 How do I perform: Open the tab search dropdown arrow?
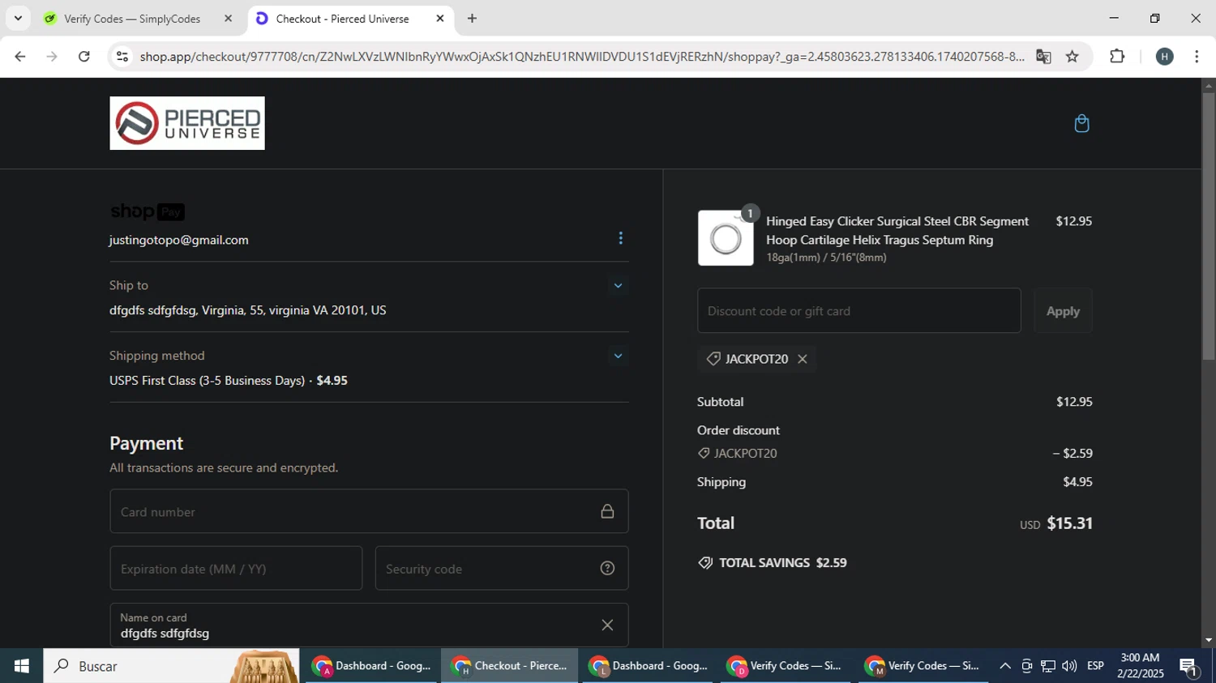pyautogui.click(x=18, y=18)
